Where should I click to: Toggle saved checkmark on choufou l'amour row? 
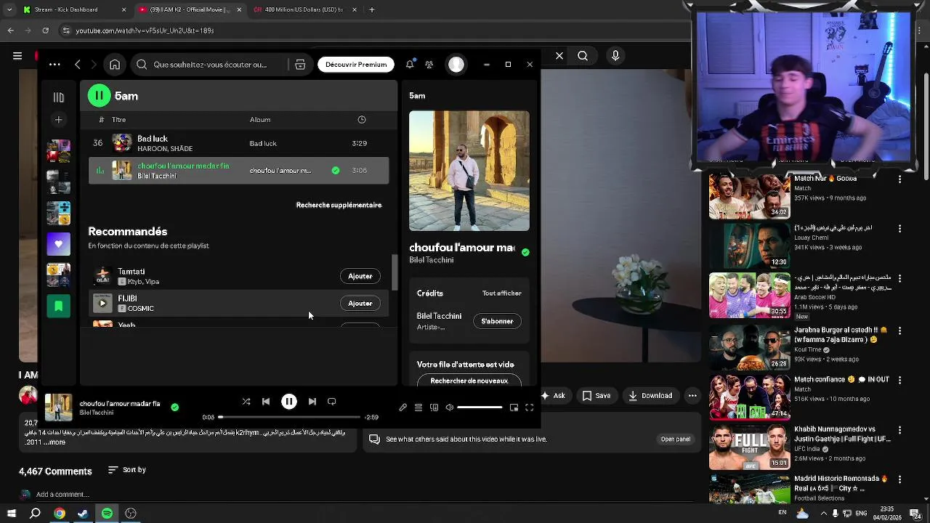[336, 171]
